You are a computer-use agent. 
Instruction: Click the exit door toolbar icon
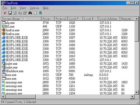tap(40, 13)
